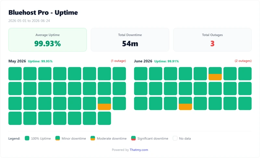Click the date range 2026-05-01 to 2026-06-24
The width and height of the screenshot is (260, 158).
tap(29, 21)
